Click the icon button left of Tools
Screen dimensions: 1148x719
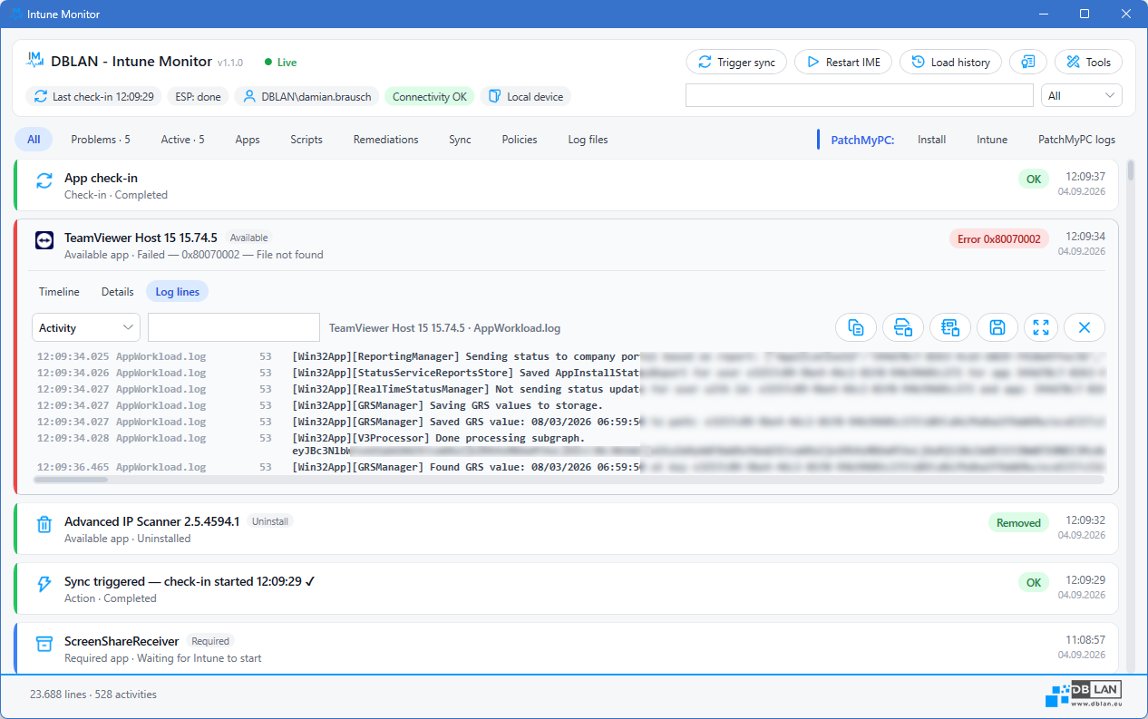pos(1027,62)
